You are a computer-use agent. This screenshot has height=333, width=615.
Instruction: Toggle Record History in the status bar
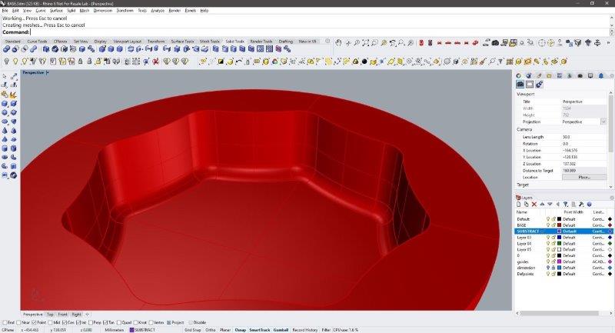tap(304, 330)
